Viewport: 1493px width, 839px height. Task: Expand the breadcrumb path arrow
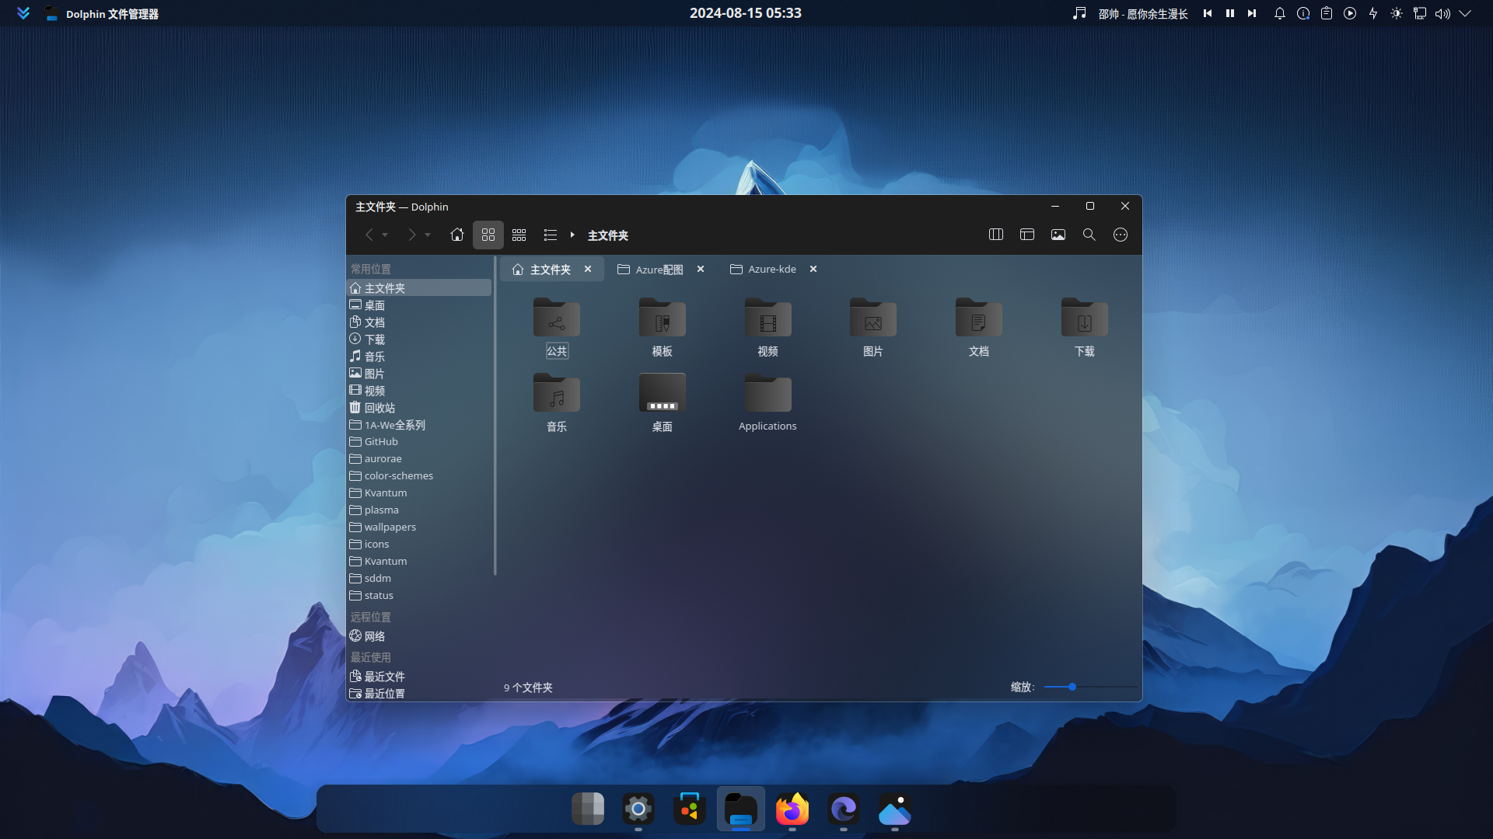pos(572,235)
